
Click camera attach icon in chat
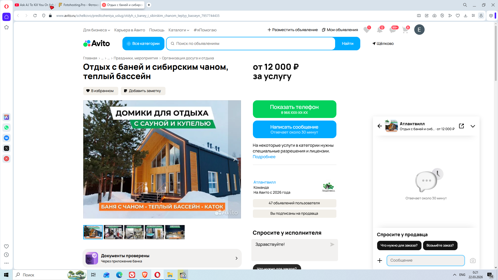click(473, 261)
